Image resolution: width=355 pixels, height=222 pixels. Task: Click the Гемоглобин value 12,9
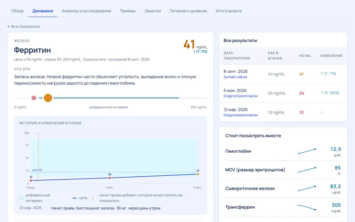(x=335, y=149)
